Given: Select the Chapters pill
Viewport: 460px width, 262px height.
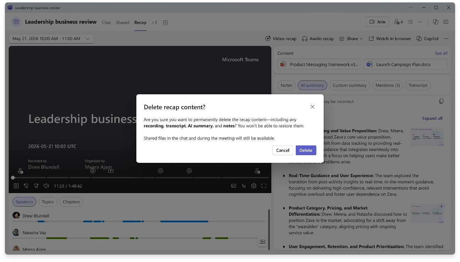Looking at the screenshot, I should (x=71, y=202).
